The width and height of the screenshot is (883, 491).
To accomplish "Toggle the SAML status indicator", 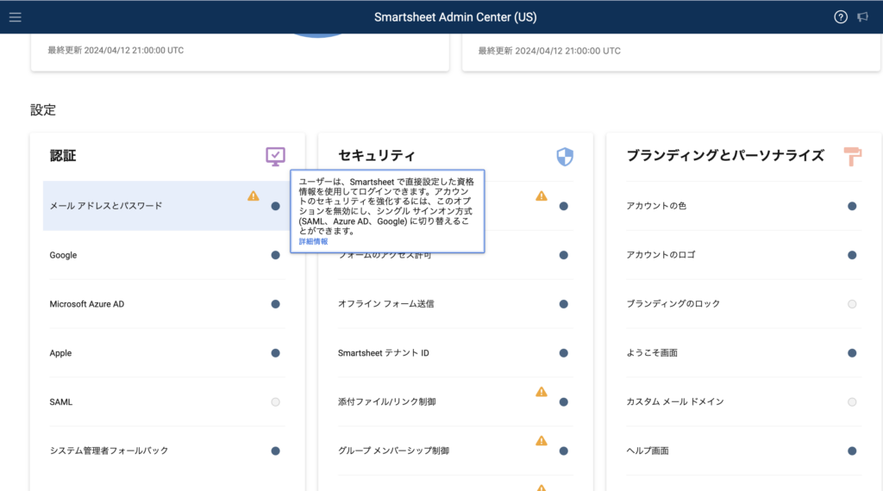I will (275, 401).
